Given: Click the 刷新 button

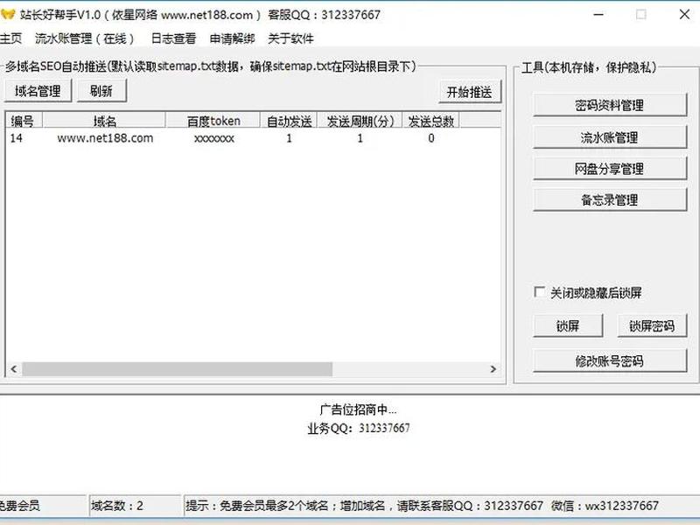Looking at the screenshot, I should coord(101,91).
